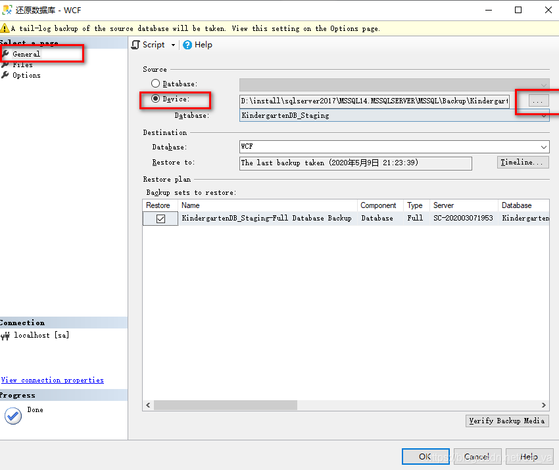Select the KindergartenDB_Staging-Full Database Backup name cell
The image size is (559, 470).
coord(266,218)
